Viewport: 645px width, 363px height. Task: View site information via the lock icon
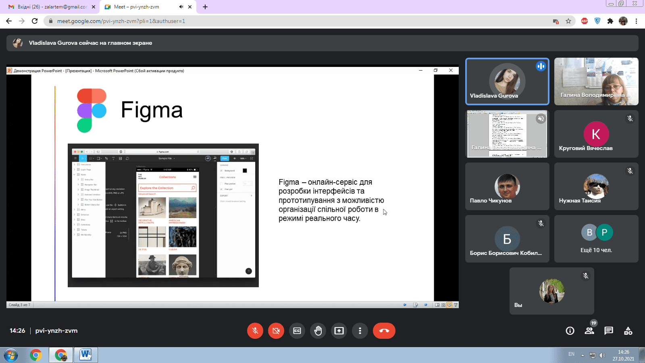tap(50, 21)
